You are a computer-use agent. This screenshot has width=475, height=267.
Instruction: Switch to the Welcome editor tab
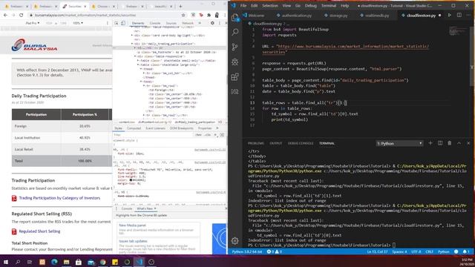254,15
